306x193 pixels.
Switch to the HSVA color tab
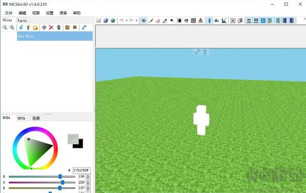point(22,118)
